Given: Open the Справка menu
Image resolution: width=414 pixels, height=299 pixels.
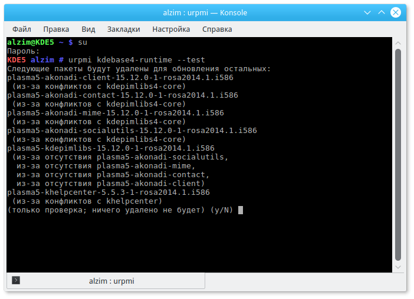Looking at the screenshot, I should 217,29.
